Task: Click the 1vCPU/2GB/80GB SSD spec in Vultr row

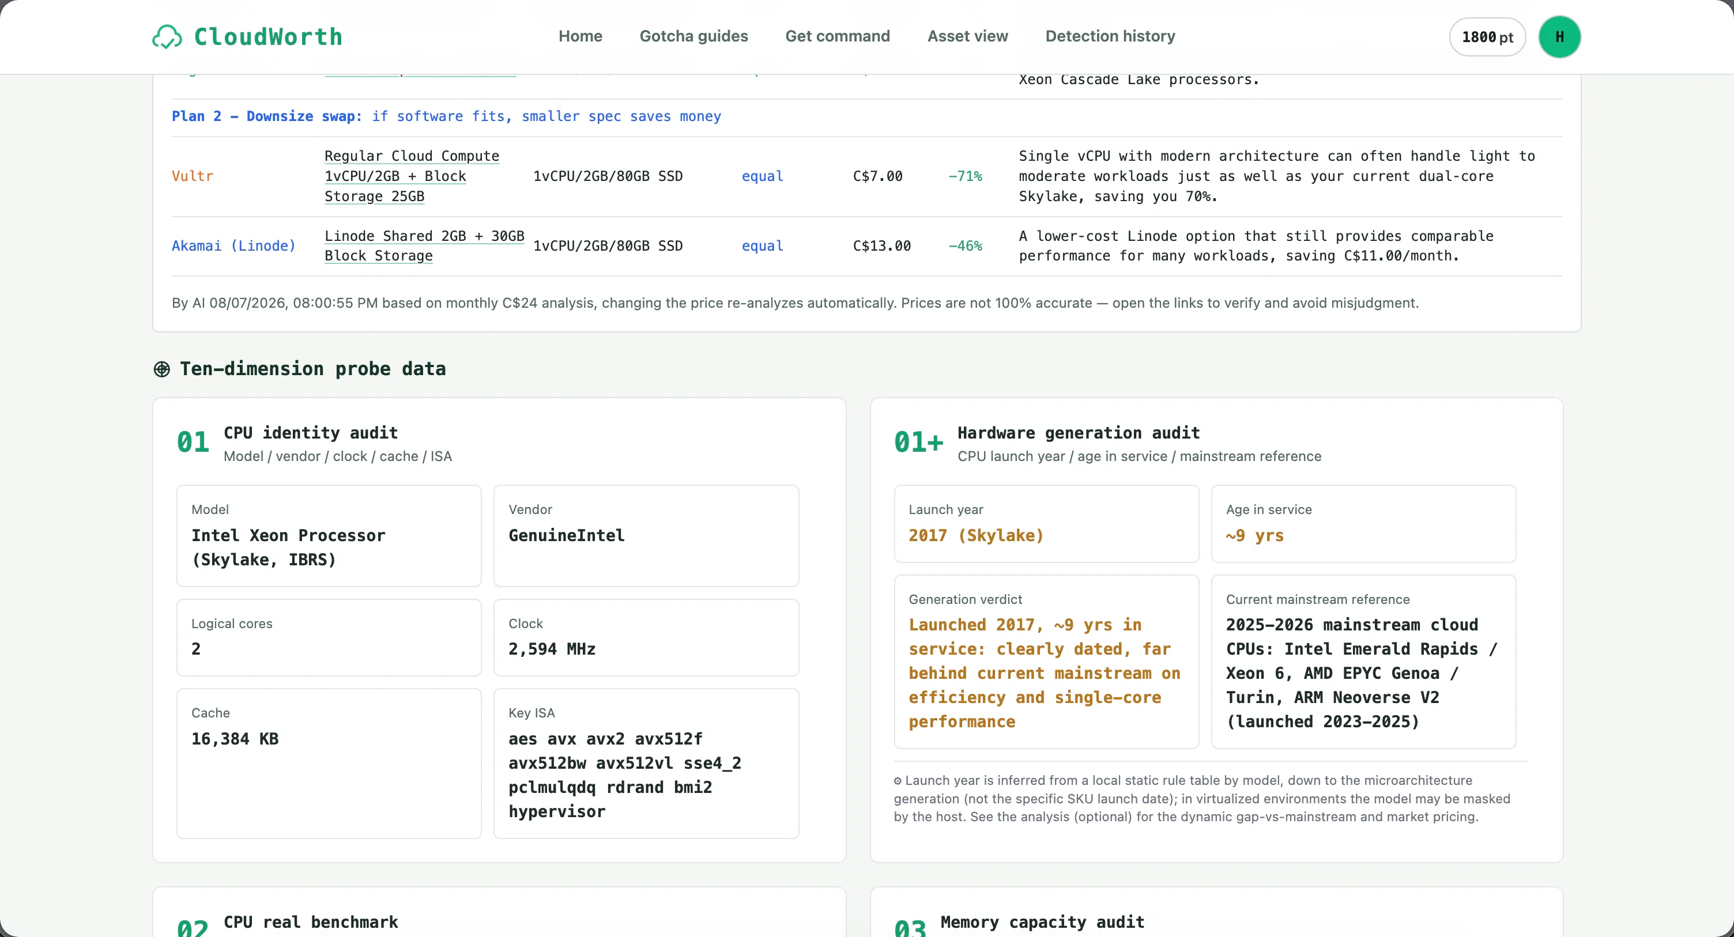Action: click(x=609, y=176)
